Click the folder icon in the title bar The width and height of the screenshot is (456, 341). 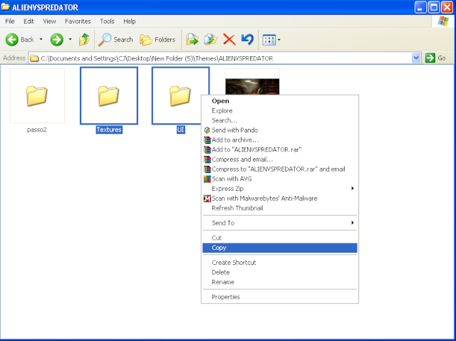pos(5,6)
